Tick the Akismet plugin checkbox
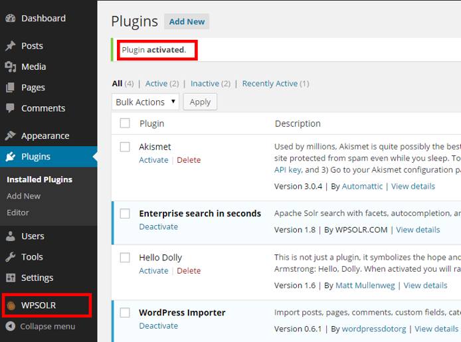 125,147
